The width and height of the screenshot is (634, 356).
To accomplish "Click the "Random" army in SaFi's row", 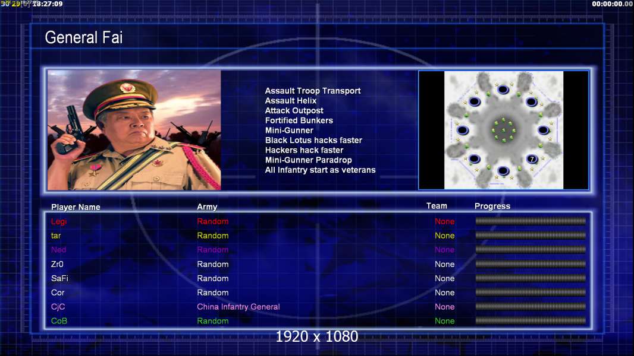I will click(x=213, y=278).
